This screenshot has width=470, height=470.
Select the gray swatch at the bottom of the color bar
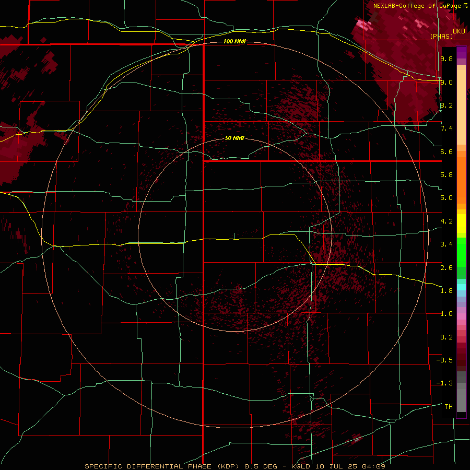pos(461,402)
